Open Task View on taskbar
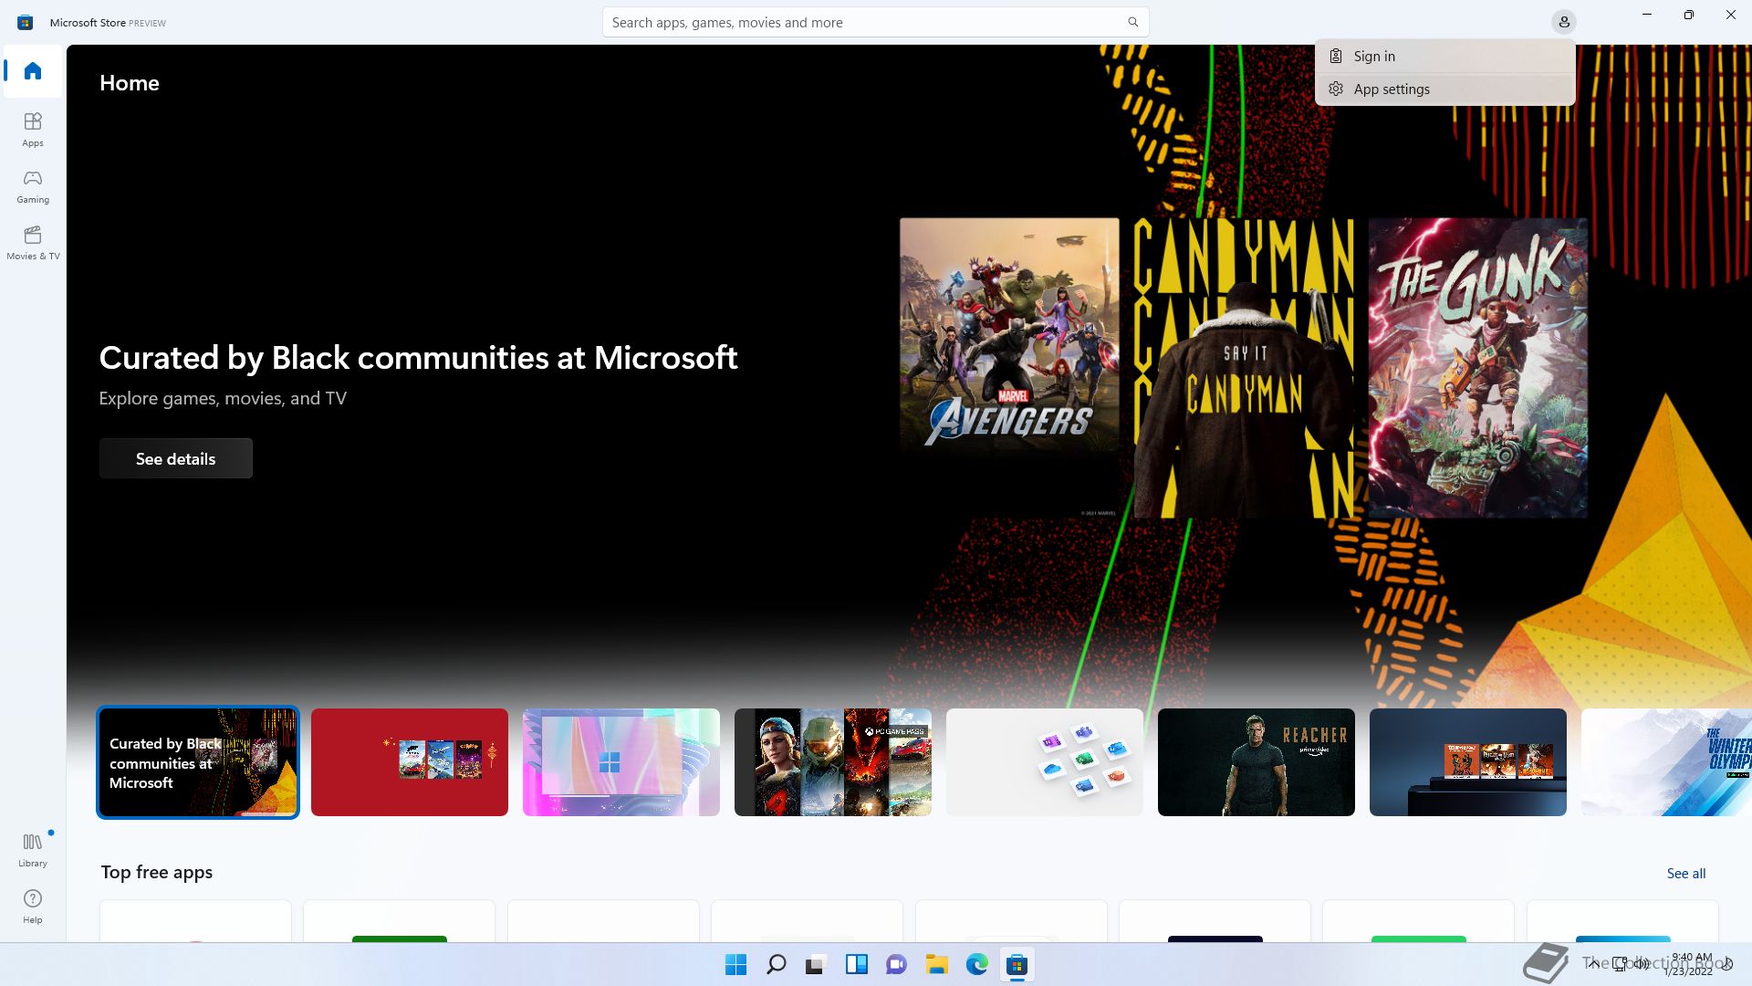Screen dimensions: 1752x986 (x=816, y=964)
